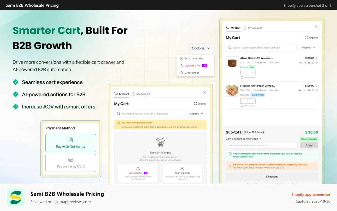
Task: Click Flocking Fruit Peach Lemon product title
Action: (x=257, y=86)
